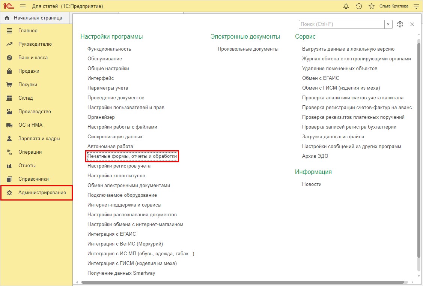
Task: Open Автономная работа
Action: [110, 146]
